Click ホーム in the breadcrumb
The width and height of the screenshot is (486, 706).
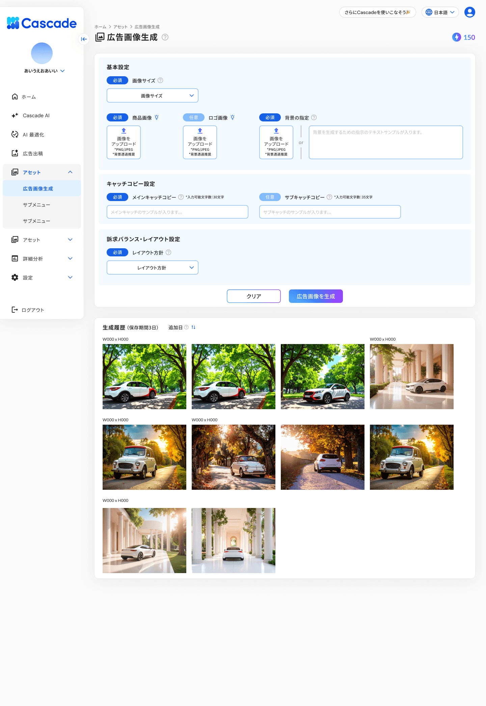100,27
